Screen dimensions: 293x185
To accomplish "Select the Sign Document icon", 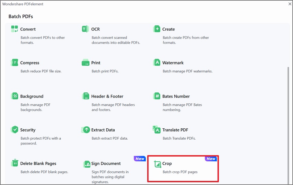I will coord(86,164).
